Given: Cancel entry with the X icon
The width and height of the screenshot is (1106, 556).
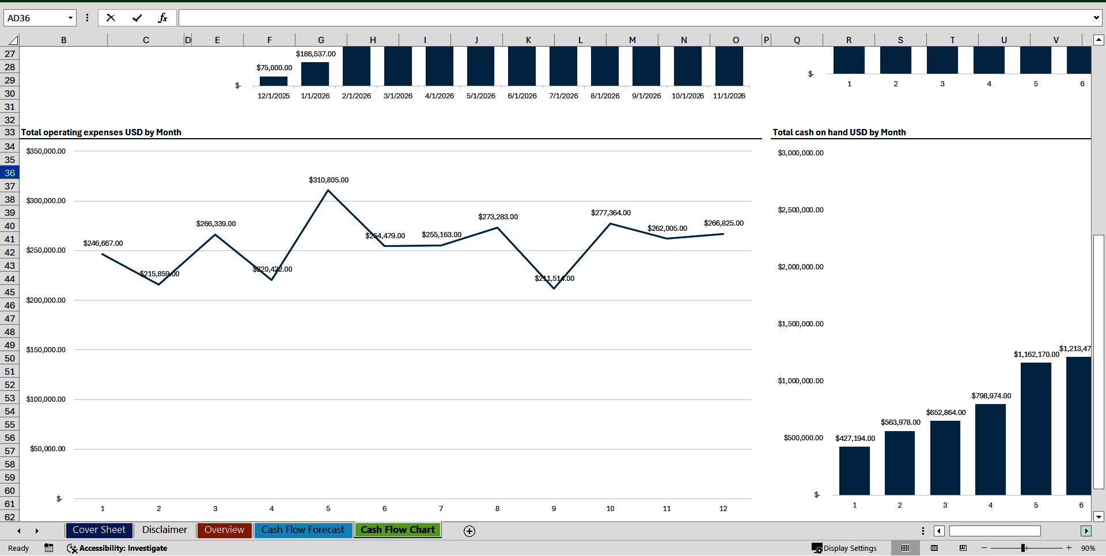Looking at the screenshot, I should pyautogui.click(x=111, y=18).
